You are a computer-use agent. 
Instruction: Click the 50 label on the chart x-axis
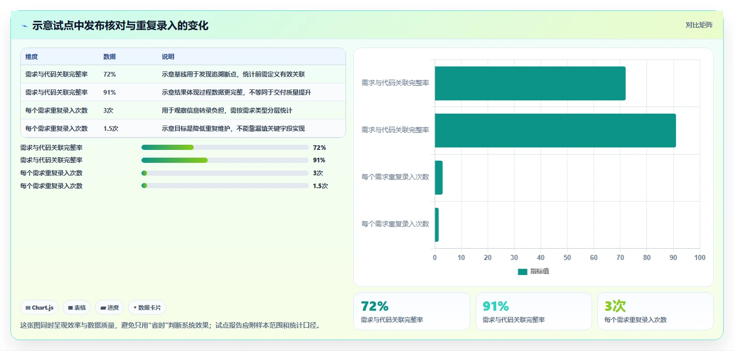coord(567,257)
